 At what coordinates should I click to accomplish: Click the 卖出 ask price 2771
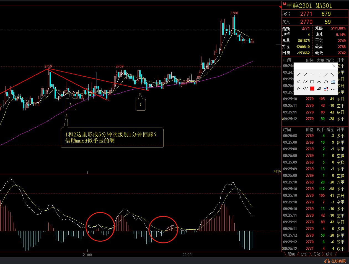306,14
